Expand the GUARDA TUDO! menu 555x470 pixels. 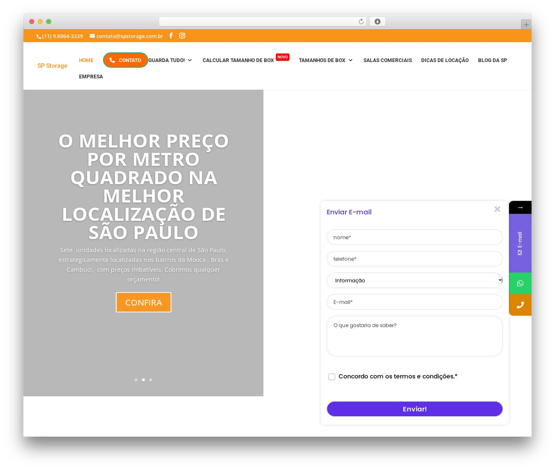click(x=170, y=60)
